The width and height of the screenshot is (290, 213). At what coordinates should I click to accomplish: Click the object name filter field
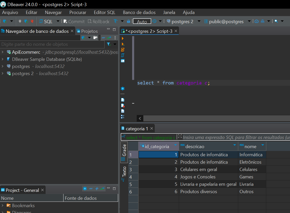(52, 44)
